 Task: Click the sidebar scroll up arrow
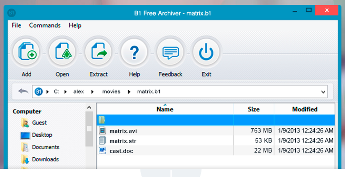point(89,108)
